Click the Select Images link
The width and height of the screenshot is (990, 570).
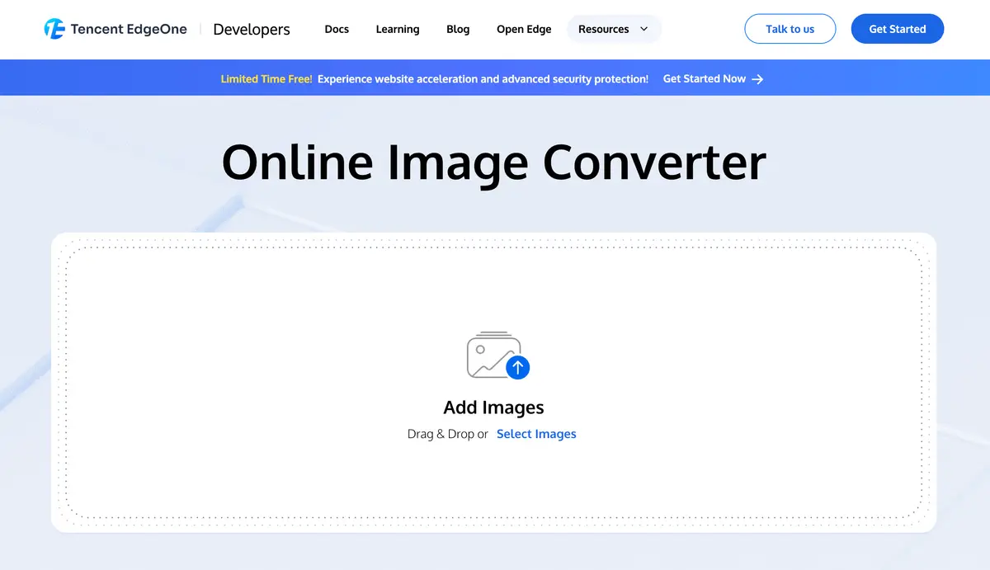[x=536, y=434]
